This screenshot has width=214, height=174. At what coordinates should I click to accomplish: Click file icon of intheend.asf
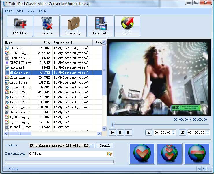(x=7, y=87)
